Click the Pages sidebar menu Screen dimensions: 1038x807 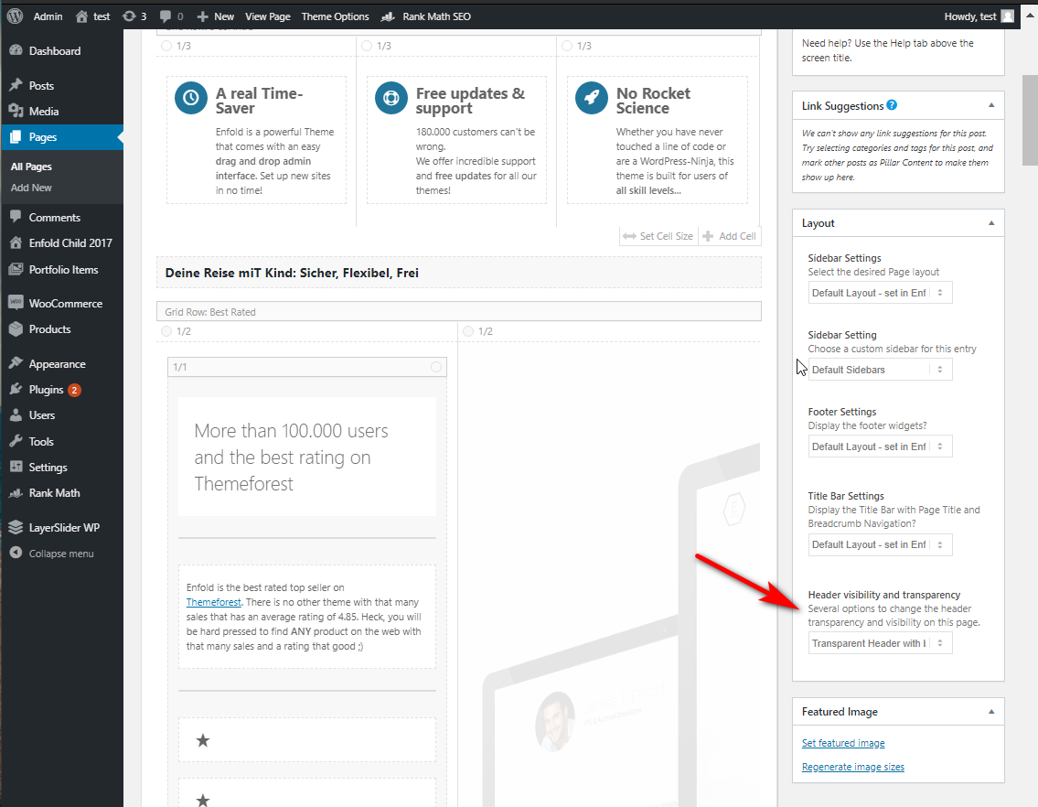[62, 137]
